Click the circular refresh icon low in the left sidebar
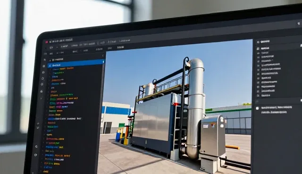The height and width of the screenshot is (174, 302). tap(36, 147)
